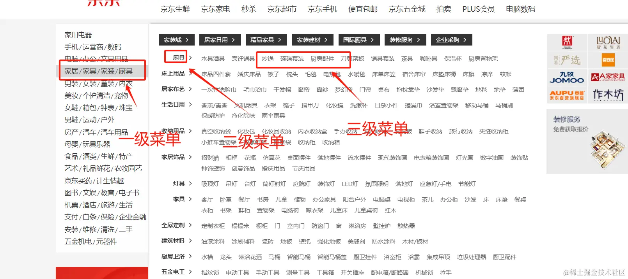
Task: Click the 企业采购 channel button
Action: 452,40
